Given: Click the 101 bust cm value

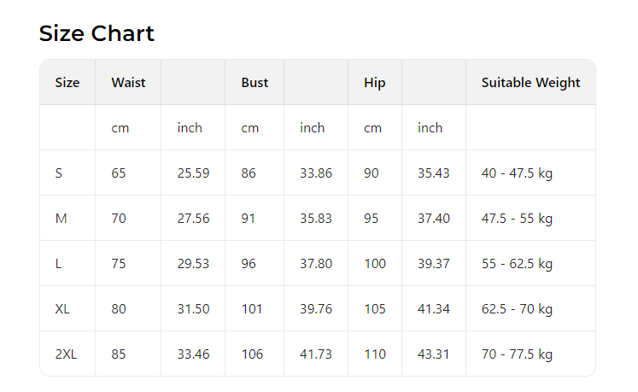Looking at the screenshot, I should point(252,308).
